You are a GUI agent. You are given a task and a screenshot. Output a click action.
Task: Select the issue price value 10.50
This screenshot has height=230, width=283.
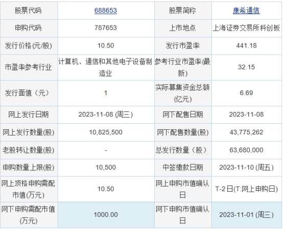pyautogui.click(x=106, y=45)
